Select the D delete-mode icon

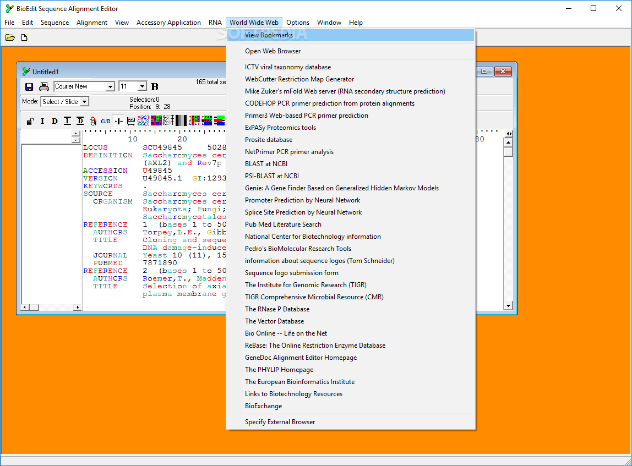click(x=55, y=121)
